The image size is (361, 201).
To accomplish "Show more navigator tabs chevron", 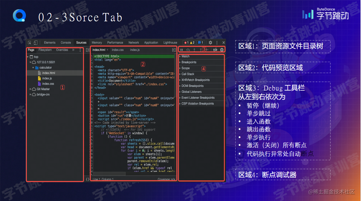I will point(73,50).
